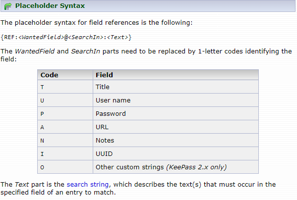Click the 'Placeholder Syntax' heading text

[x=50, y=5]
